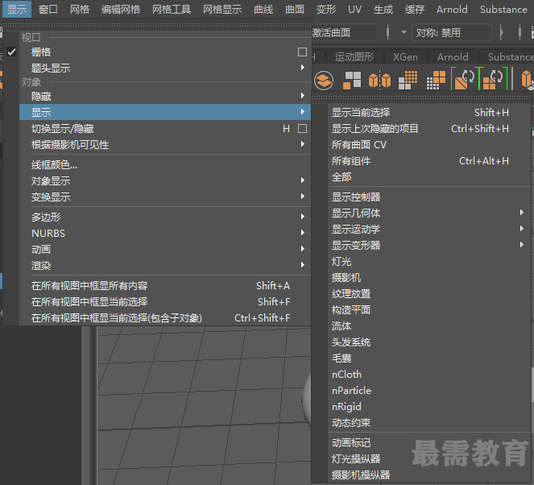This screenshot has height=485, width=534.
Task: Select 在所有视图中框显所有内容
Action: tap(165, 285)
